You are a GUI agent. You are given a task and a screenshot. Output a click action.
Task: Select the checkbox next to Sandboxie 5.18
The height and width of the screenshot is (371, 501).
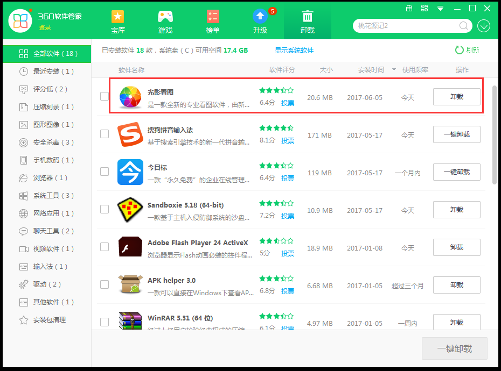pyautogui.click(x=104, y=210)
